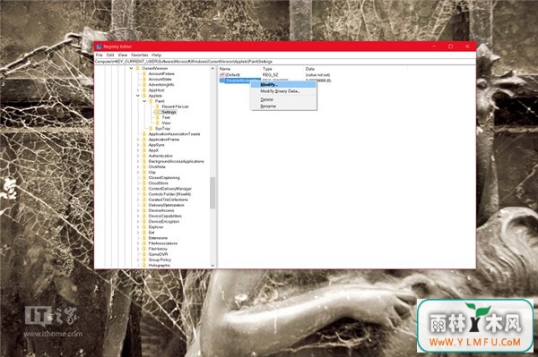The image size is (538, 357).
Task: Expand the ContentDeliveryManager key
Action: [x=138, y=189]
